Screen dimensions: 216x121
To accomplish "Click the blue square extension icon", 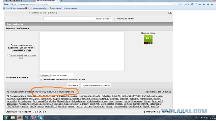I will pos(192,4).
